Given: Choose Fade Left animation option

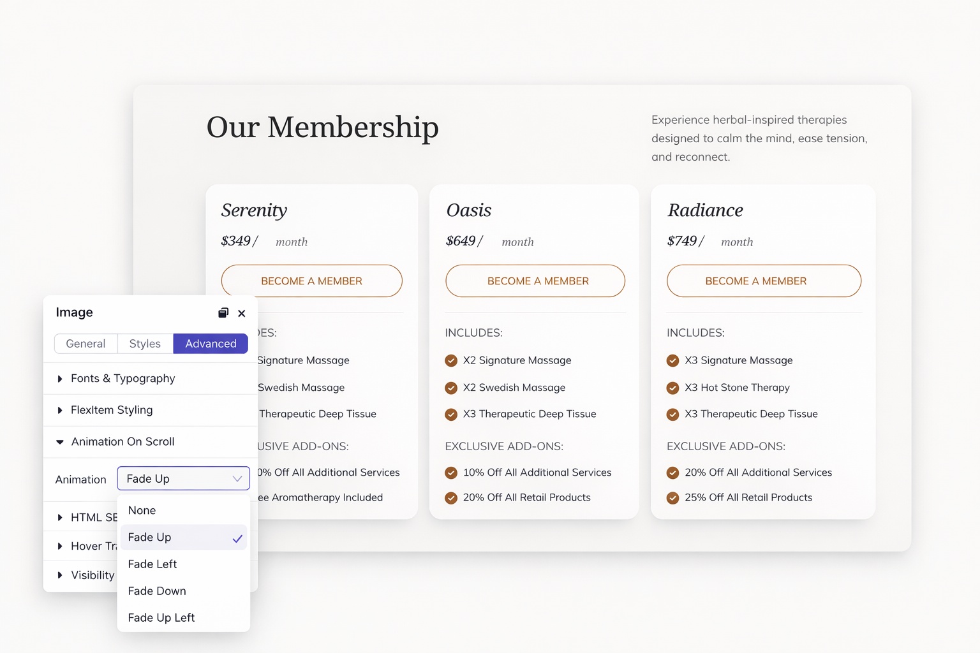Looking at the screenshot, I should click(x=152, y=564).
